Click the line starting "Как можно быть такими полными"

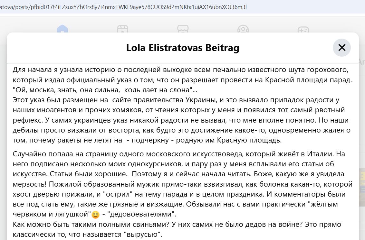177,225
